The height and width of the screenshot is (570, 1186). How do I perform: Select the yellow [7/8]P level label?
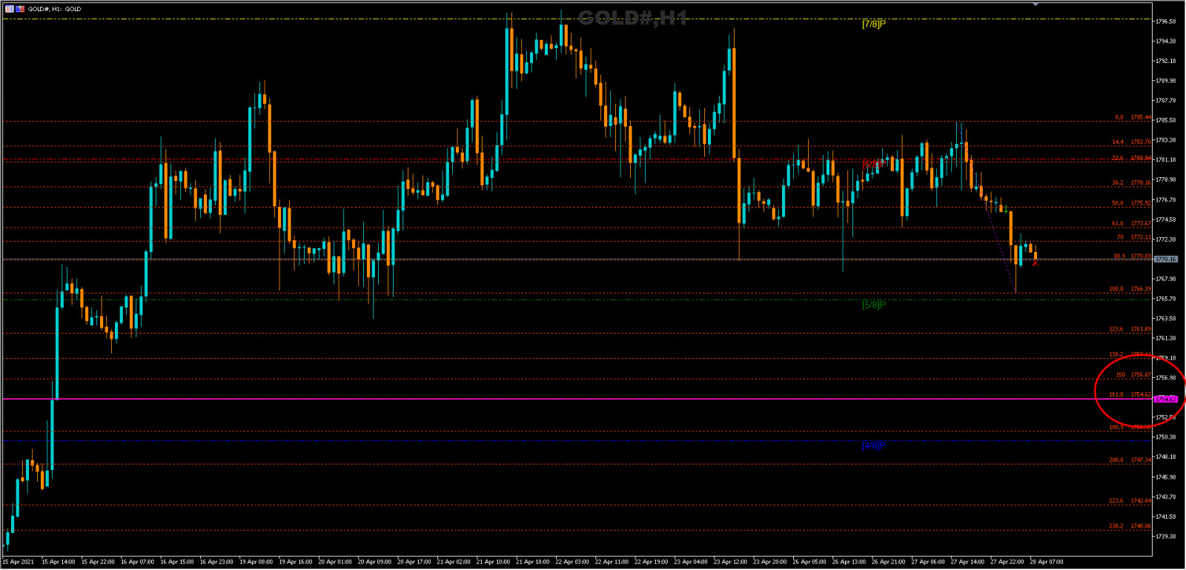(873, 24)
